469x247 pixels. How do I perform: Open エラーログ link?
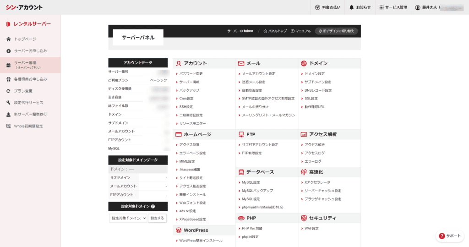(x=313, y=161)
